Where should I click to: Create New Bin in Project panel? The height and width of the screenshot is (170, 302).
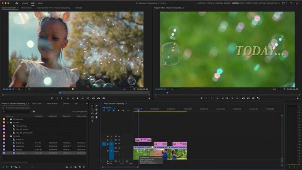click(75, 167)
